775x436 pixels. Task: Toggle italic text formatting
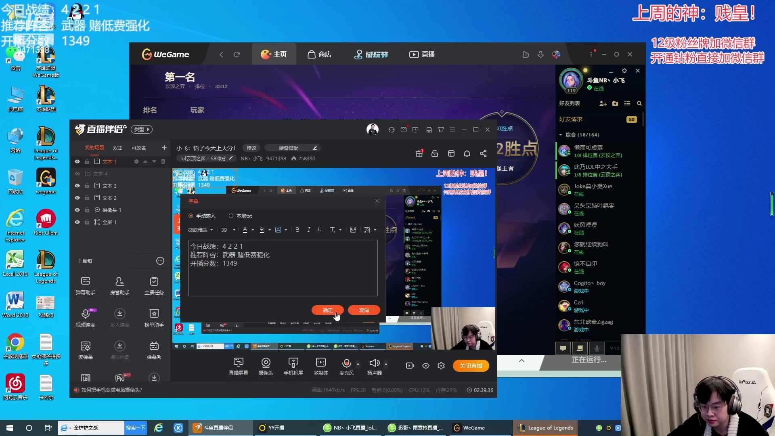[309, 230]
